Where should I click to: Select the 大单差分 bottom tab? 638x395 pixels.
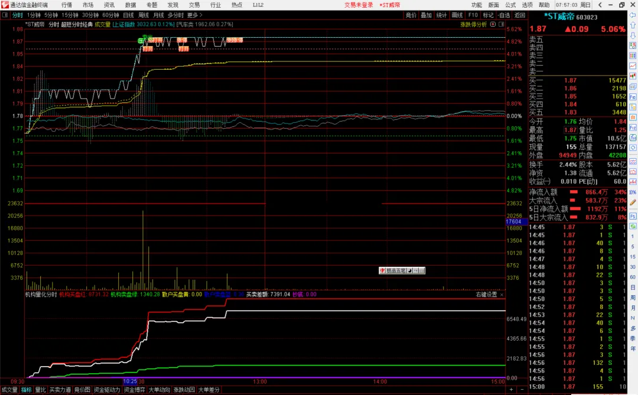tap(209, 390)
